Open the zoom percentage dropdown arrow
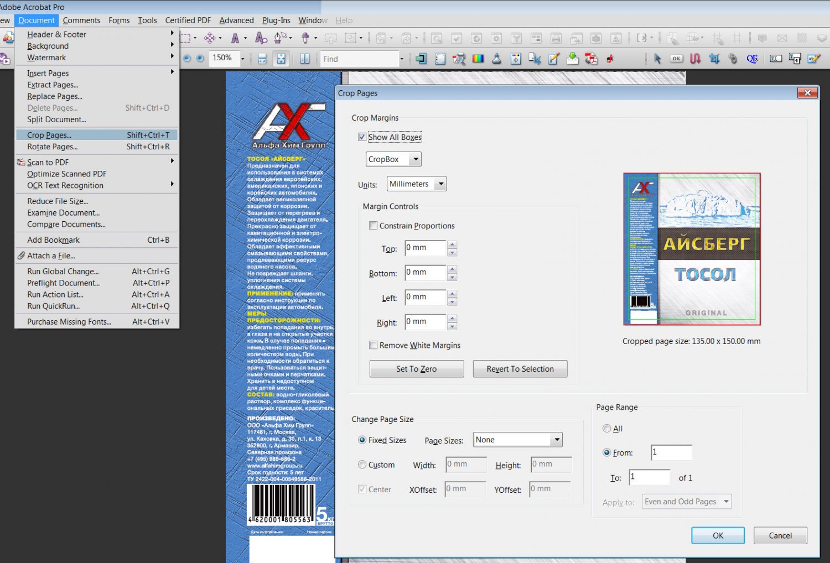The height and width of the screenshot is (563, 830). [242, 59]
